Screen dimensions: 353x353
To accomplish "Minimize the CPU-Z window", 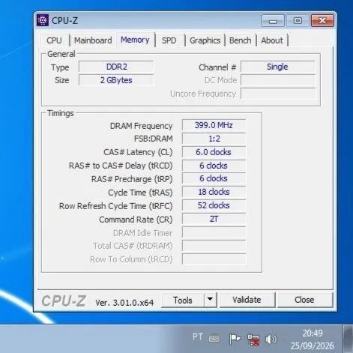I will pyautogui.click(x=273, y=21).
